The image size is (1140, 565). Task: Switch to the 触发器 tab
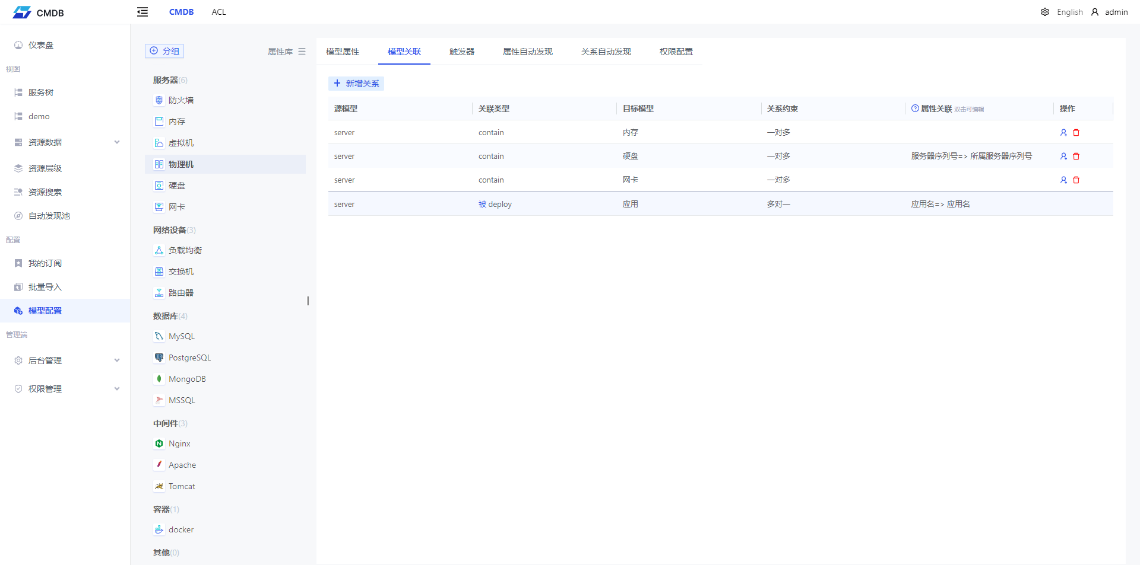coord(461,52)
